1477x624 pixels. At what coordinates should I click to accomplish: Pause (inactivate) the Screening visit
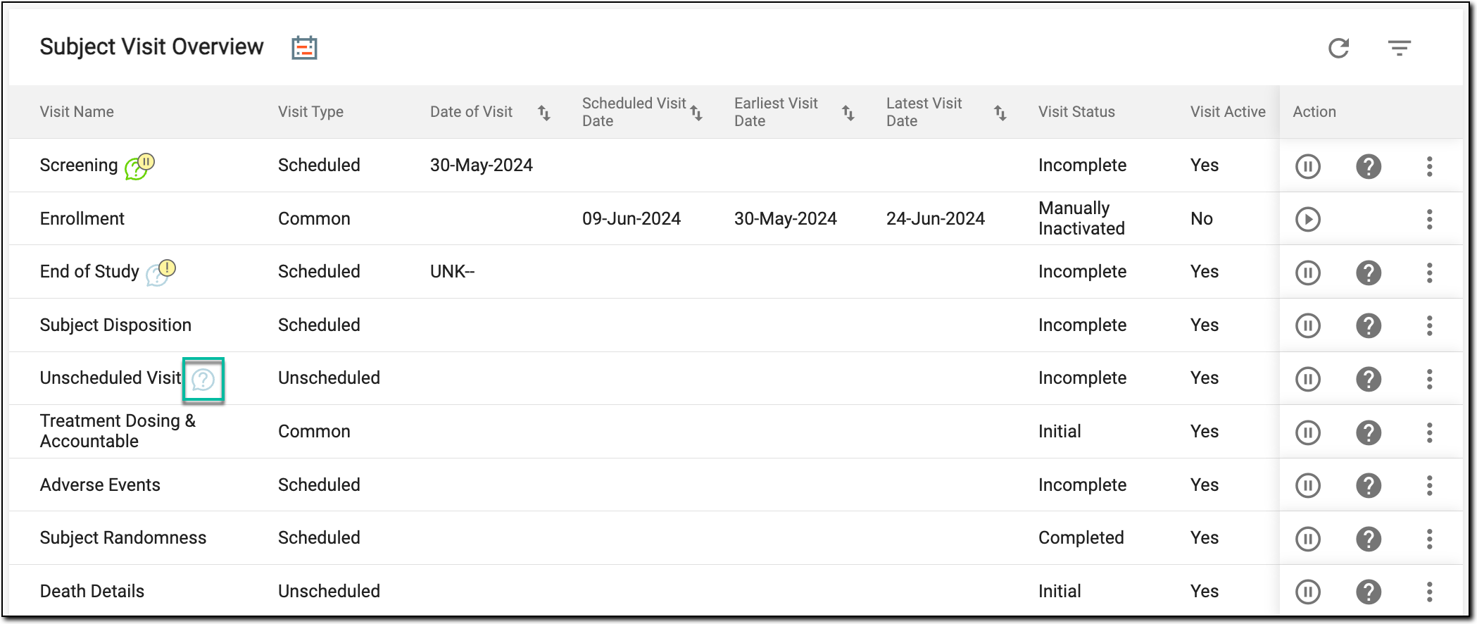pos(1307,166)
